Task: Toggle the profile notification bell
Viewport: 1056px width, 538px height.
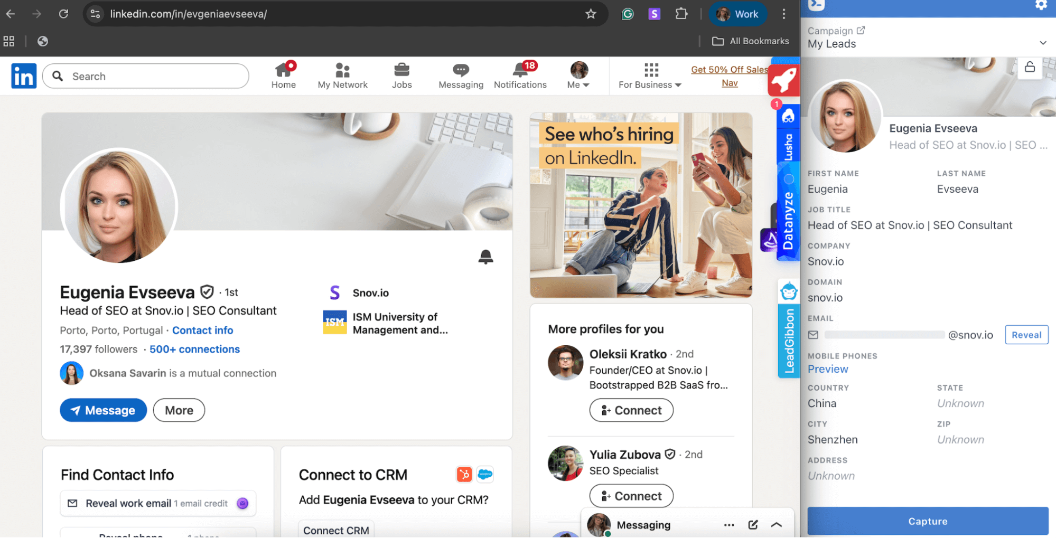Action: tap(485, 257)
